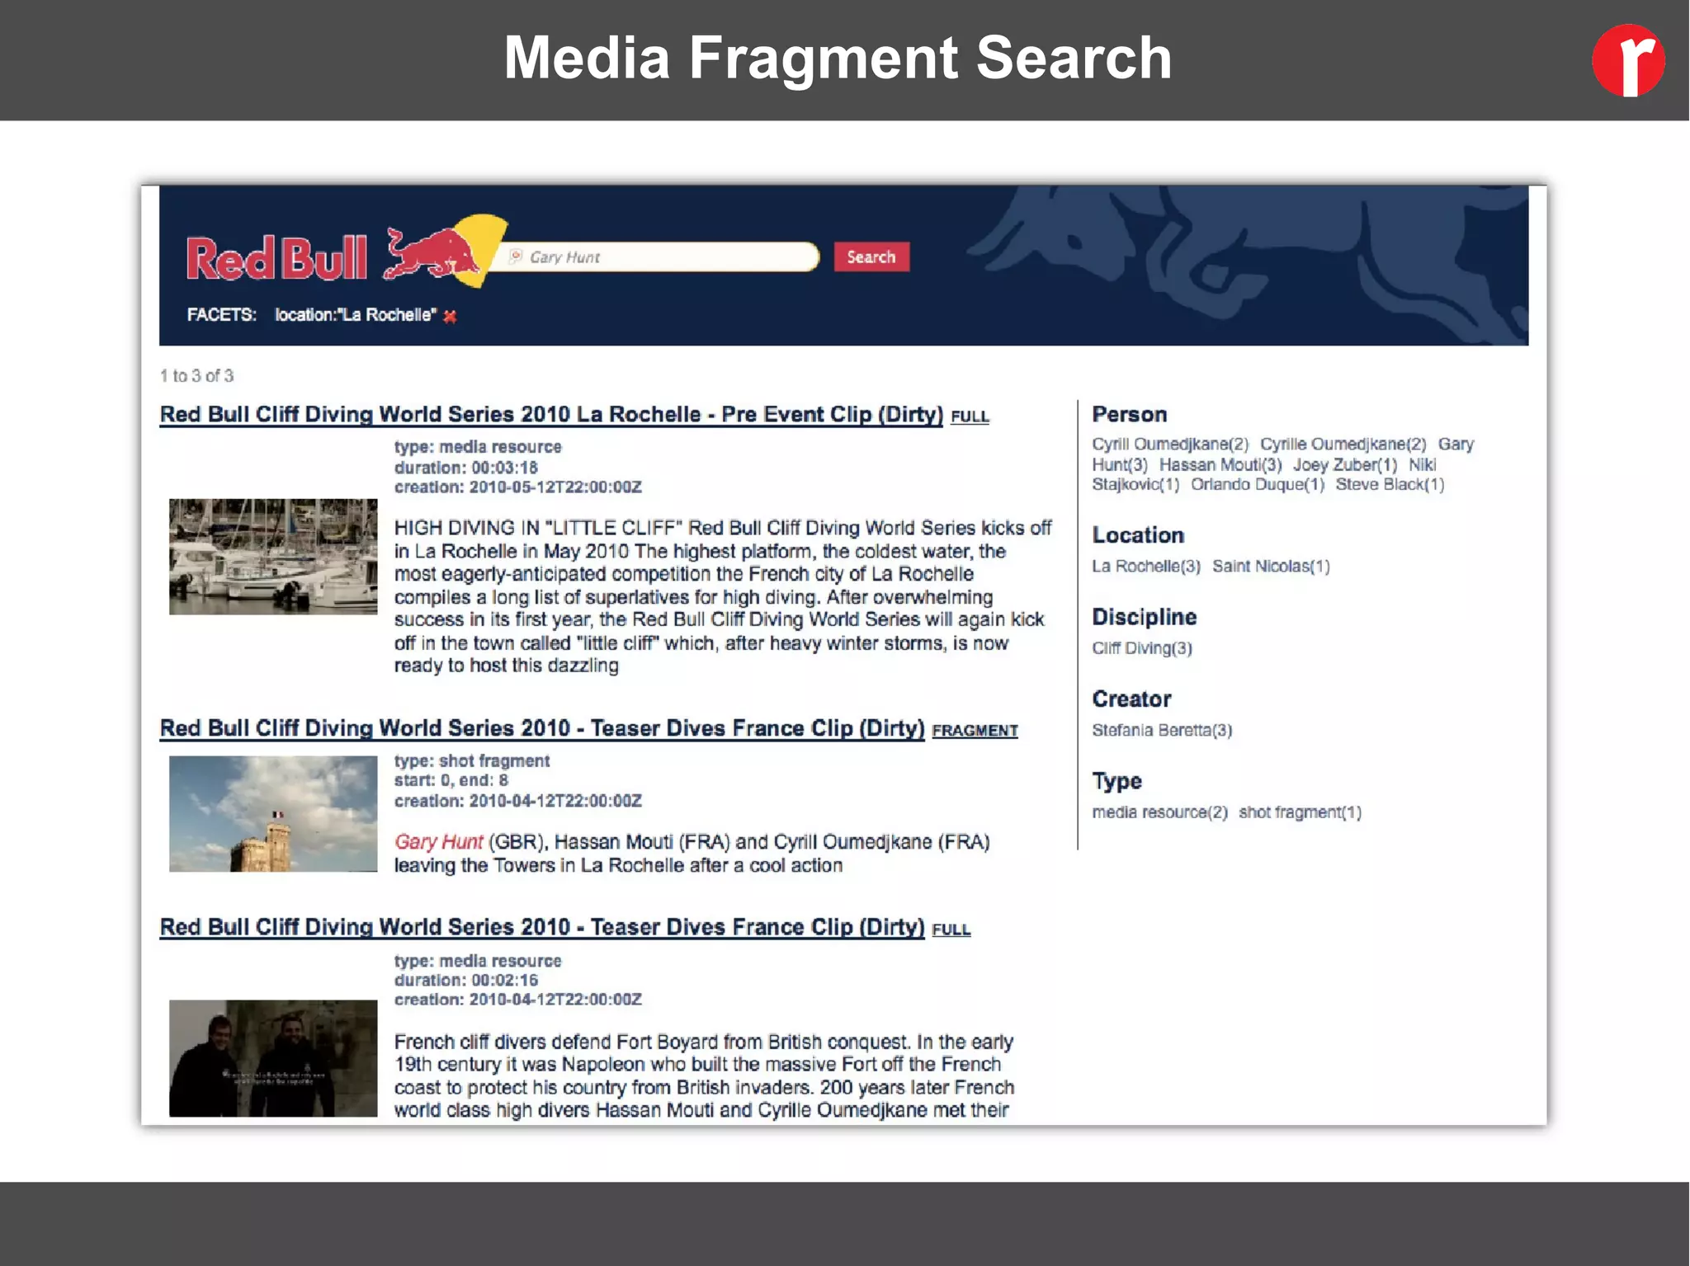Click the magnifier icon in the search field

click(515, 256)
